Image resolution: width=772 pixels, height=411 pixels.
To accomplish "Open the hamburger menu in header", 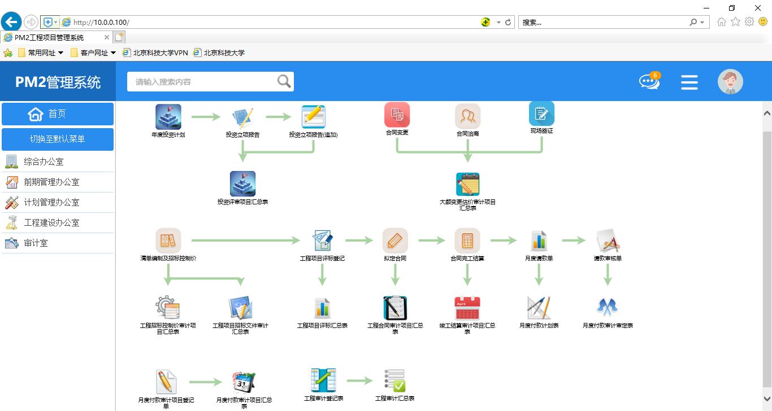I will [x=689, y=82].
